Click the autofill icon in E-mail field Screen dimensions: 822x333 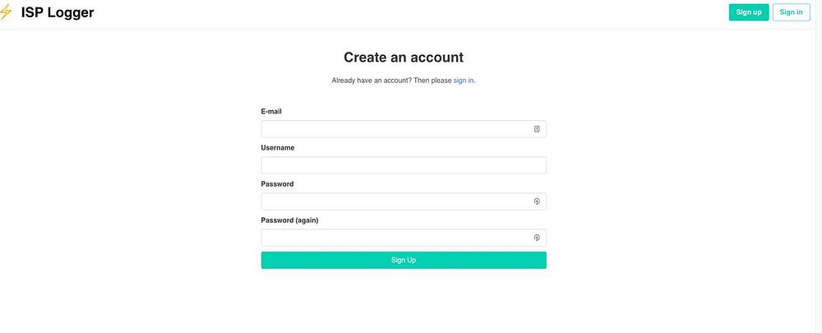(537, 129)
